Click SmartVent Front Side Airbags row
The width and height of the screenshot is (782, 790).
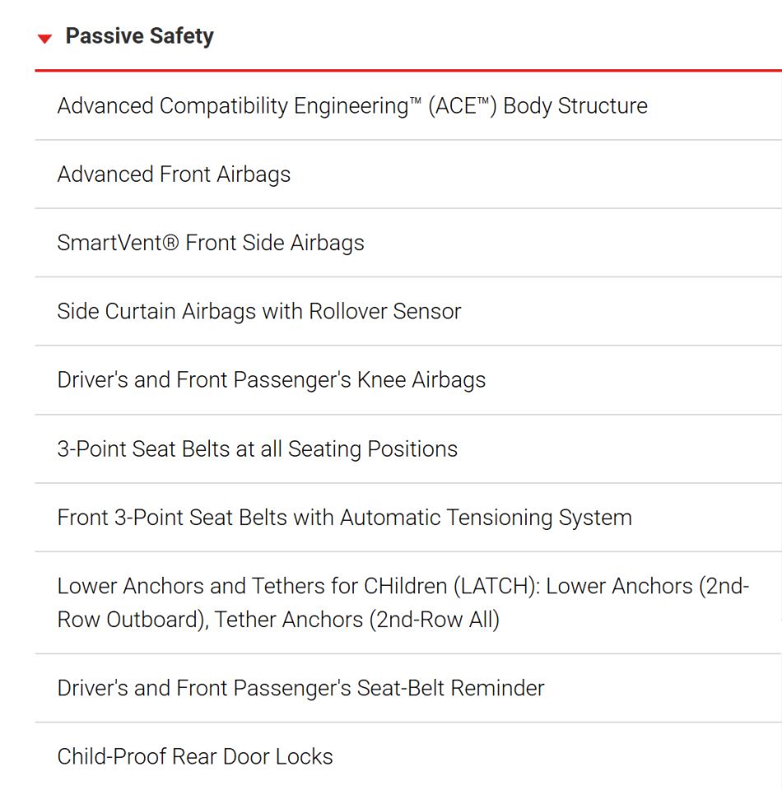[x=408, y=243]
